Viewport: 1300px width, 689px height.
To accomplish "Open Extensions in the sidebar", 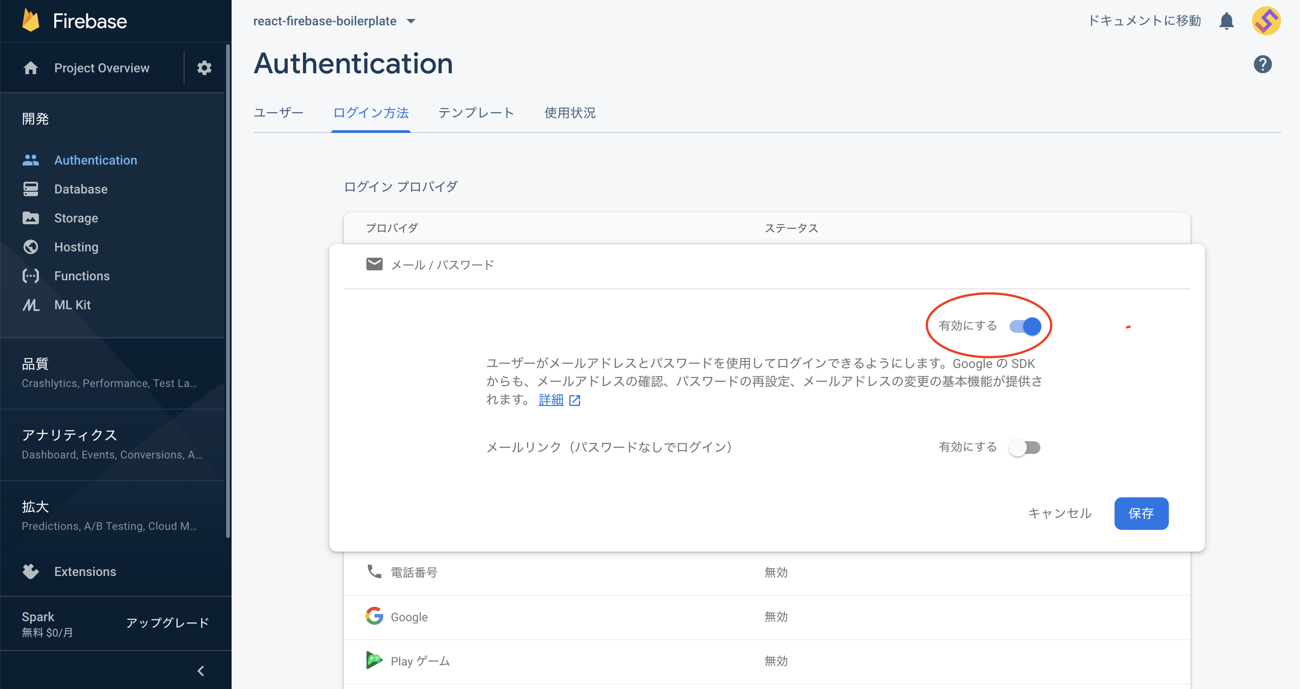I will pos(85,571).
